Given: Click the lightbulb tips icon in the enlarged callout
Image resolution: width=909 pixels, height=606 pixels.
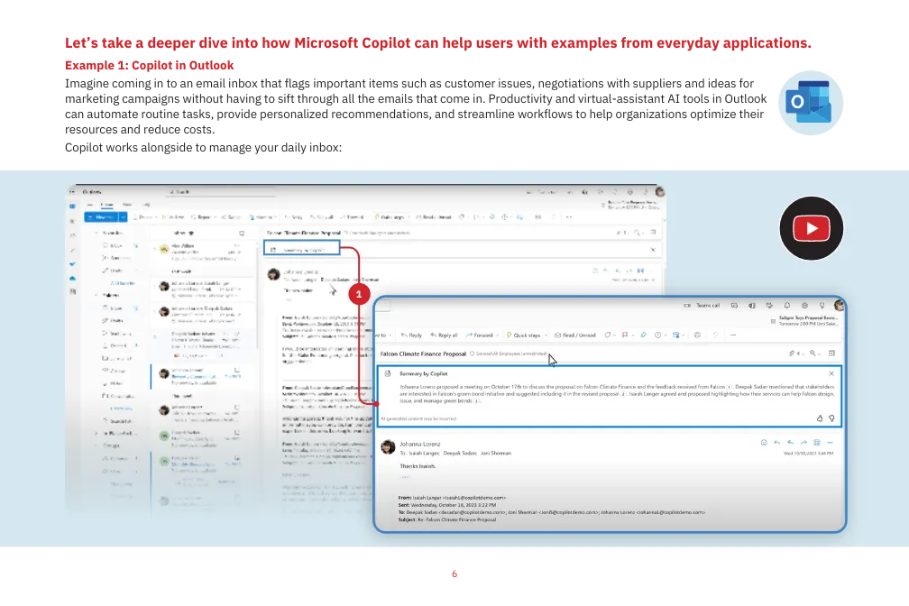Looking at the screenshot, I should (x=822, y=305).
